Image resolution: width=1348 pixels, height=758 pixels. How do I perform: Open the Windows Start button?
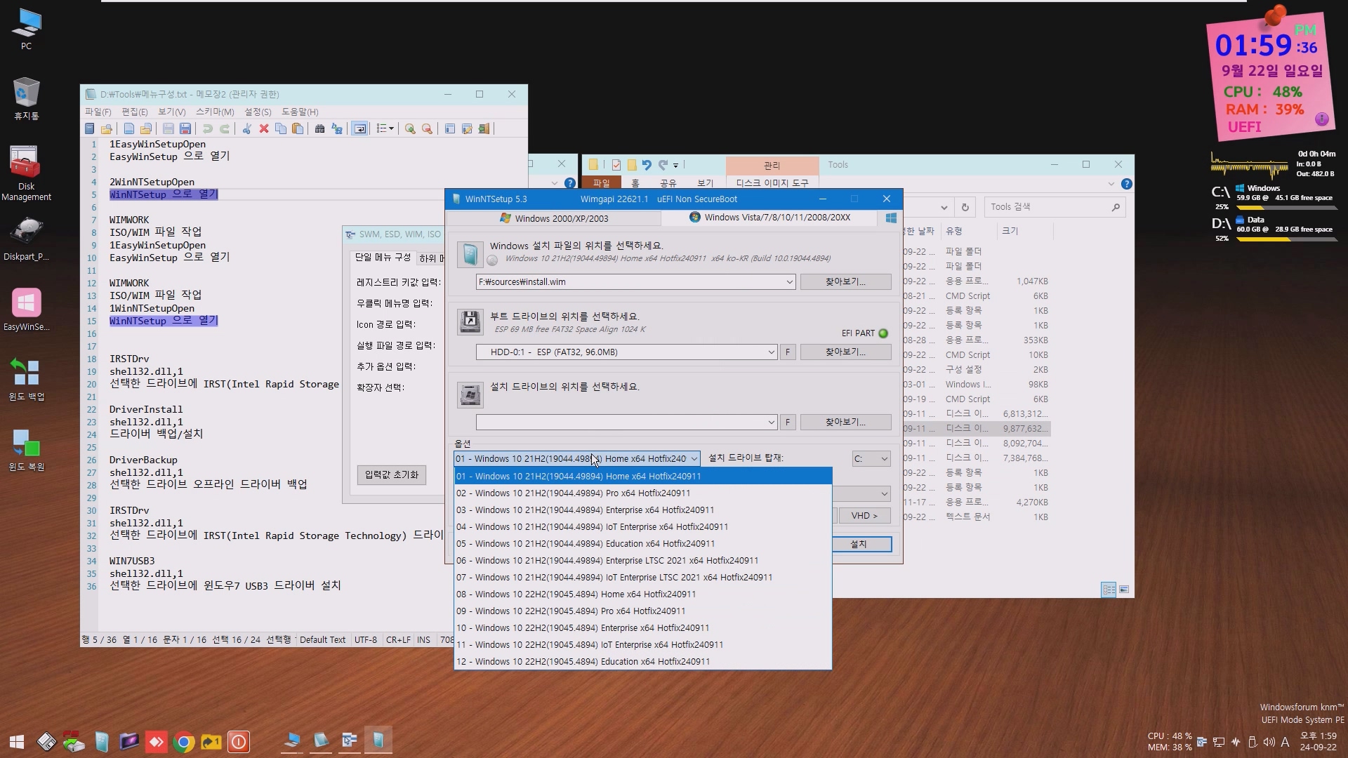click(x=17, y=741)
